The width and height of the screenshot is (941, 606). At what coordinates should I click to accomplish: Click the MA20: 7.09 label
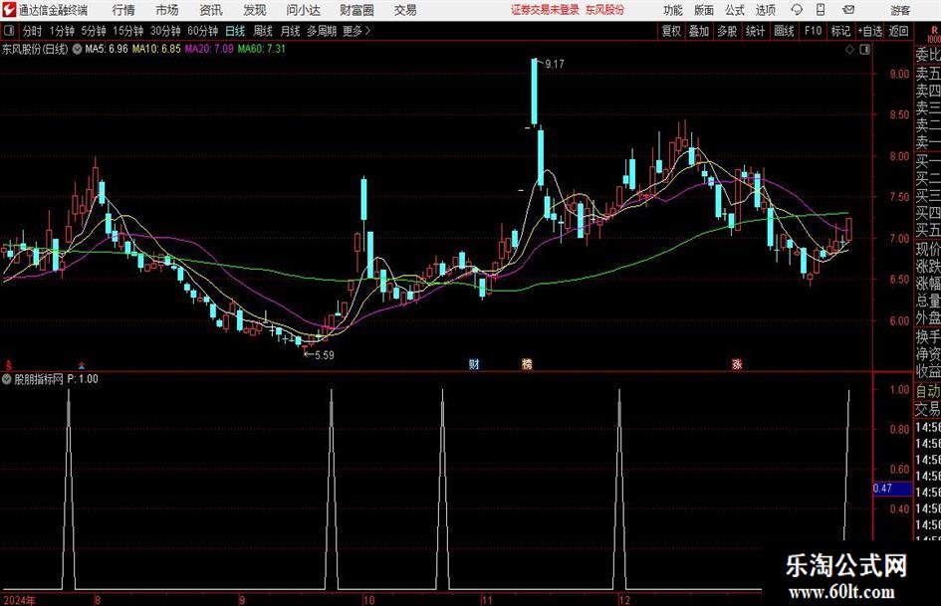point(209,49)
